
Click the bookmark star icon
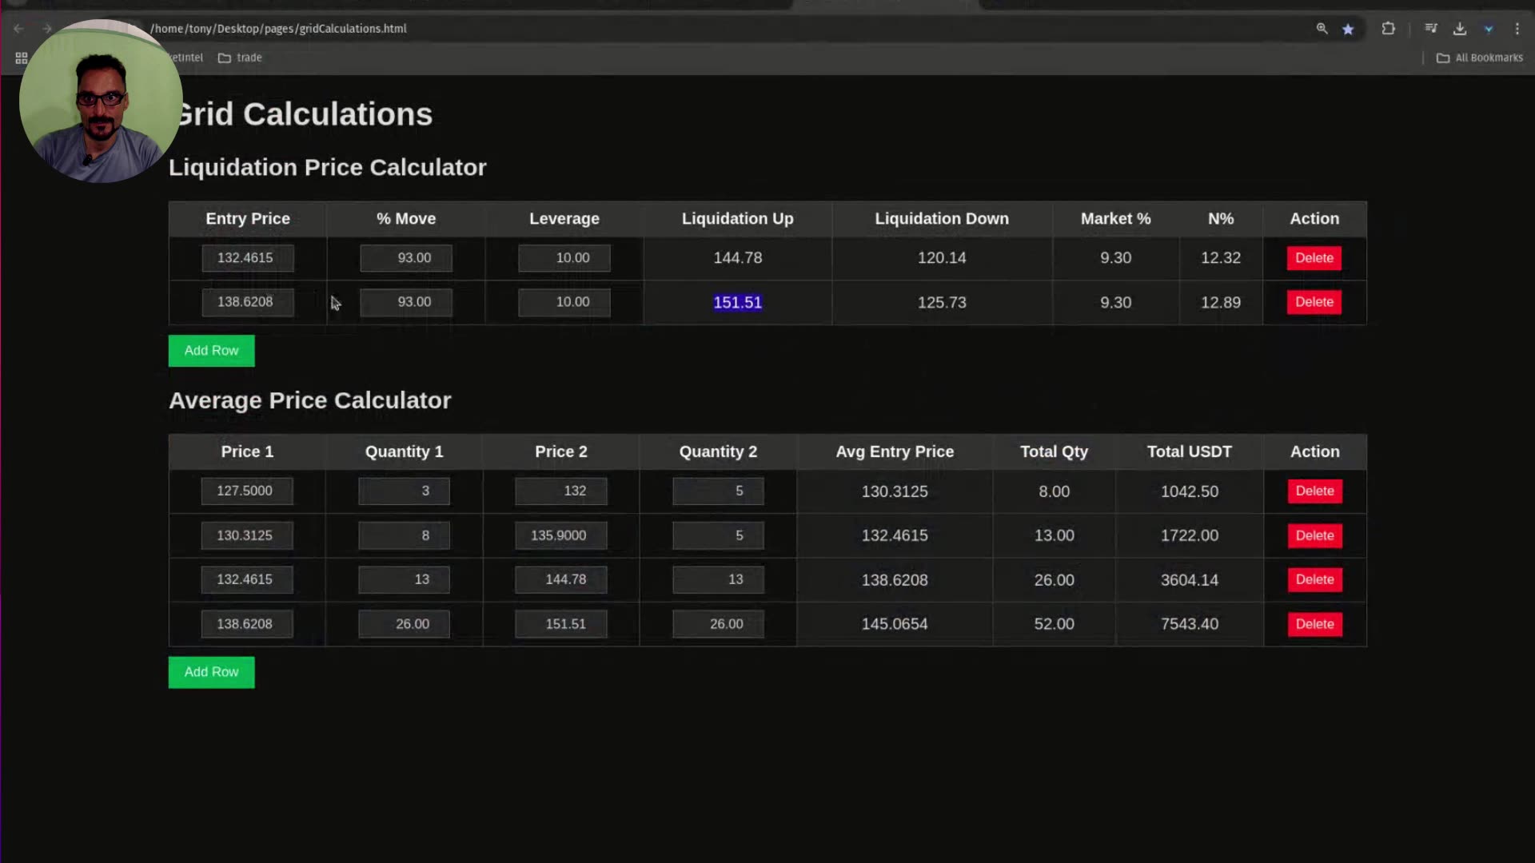click(x=1348, y=29)
